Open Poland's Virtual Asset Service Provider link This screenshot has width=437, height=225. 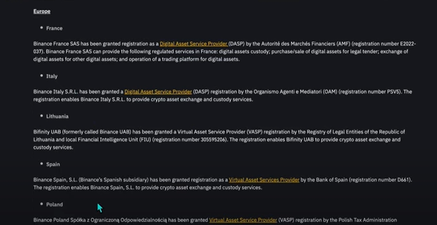click(243, 220)
